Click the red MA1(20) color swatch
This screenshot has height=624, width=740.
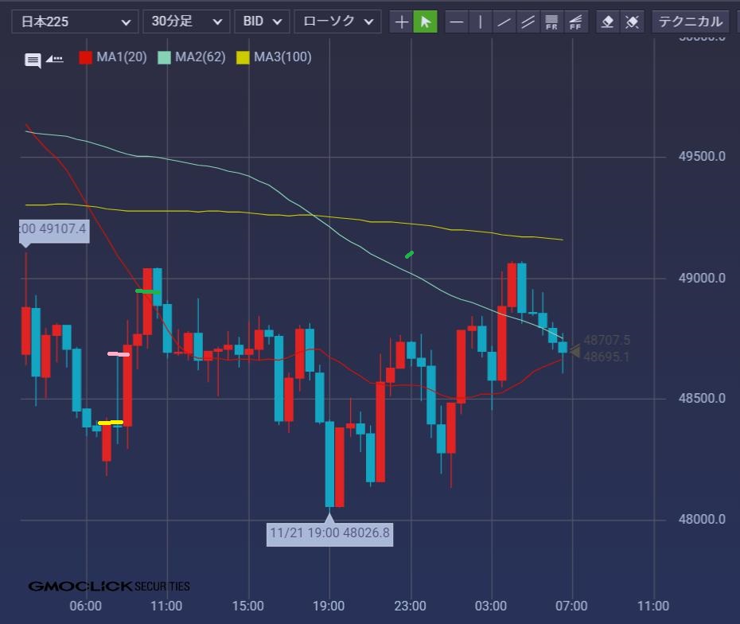[85, 57]
